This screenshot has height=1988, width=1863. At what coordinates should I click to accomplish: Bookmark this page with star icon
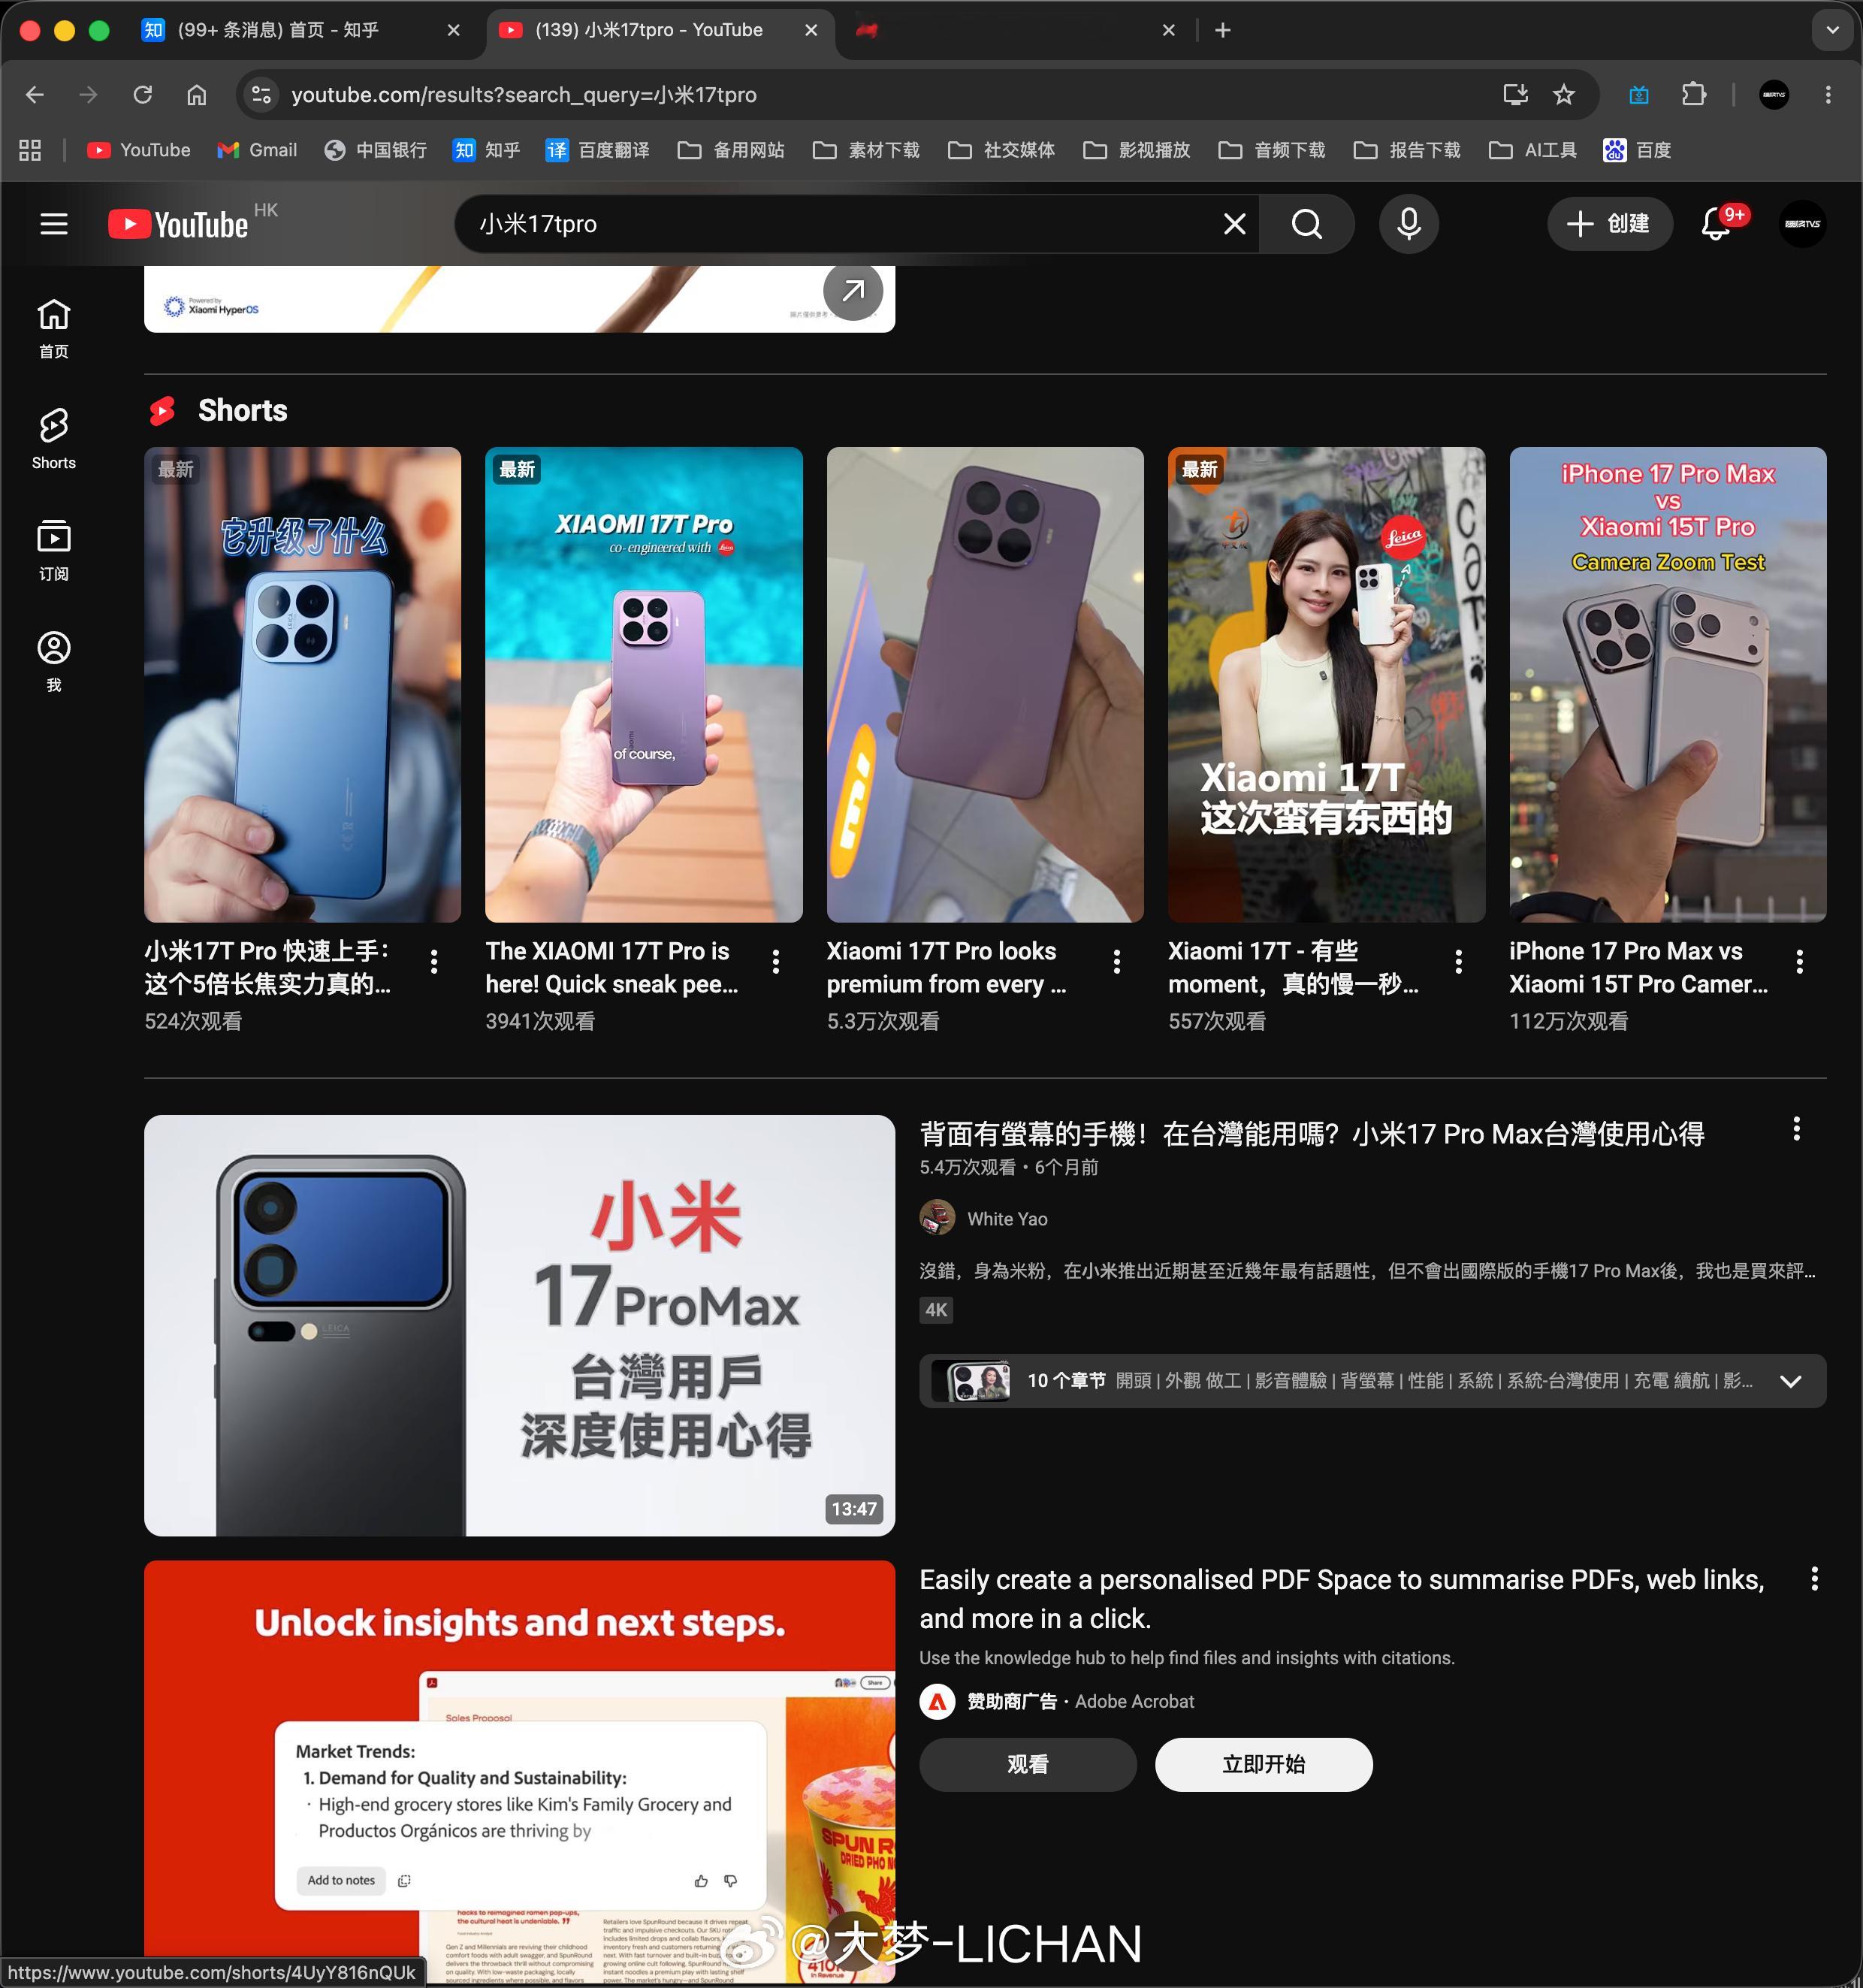(x=1564, y=95)
